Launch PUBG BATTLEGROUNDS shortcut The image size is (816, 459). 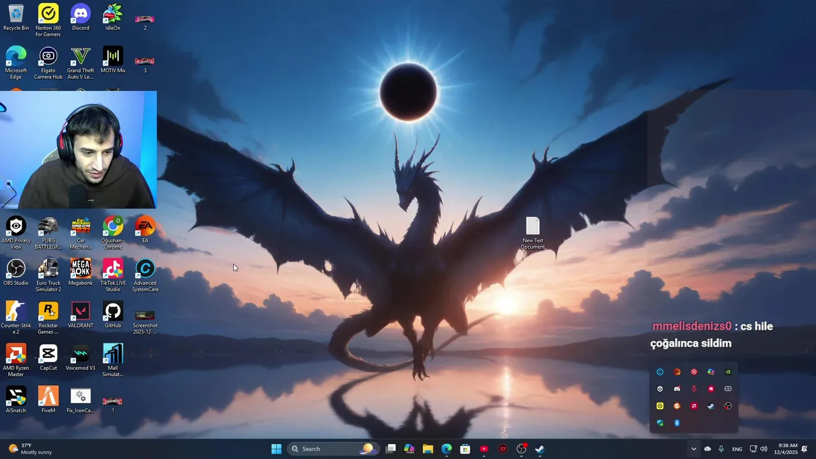pyautogui.click(x=48, y=233)
